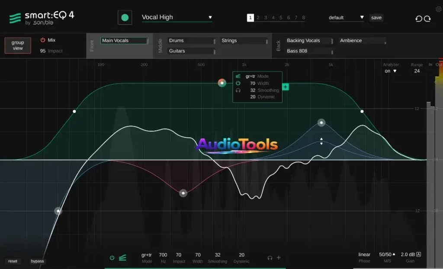The height and width of the screenshot is (269, 443).
Task: Click the undo arrow icon
Action: coord(419,19)
